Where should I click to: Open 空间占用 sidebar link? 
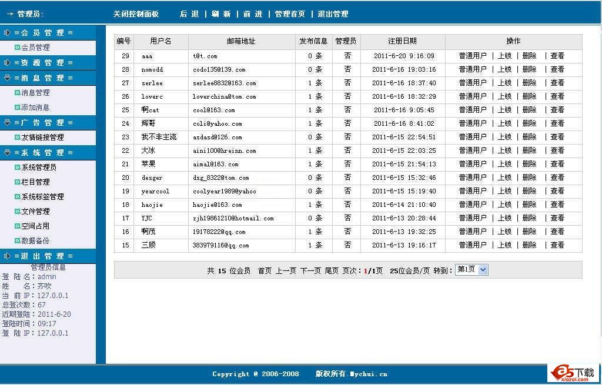[35, 226]
